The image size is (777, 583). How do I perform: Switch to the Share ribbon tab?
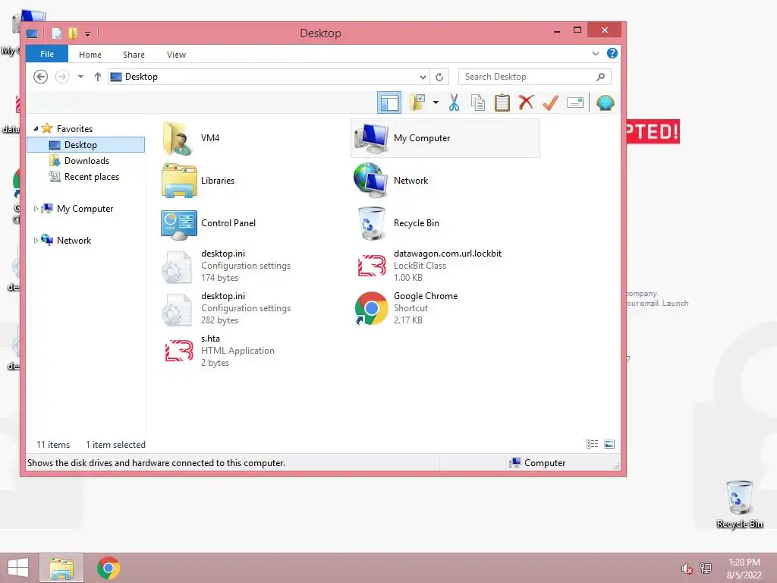pos(134,55)
